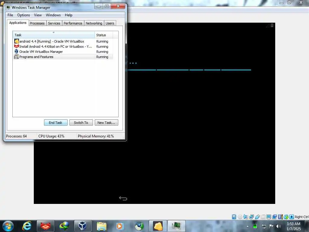Click VirtualBox network adapters status icon

click(251, 217)
